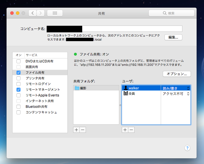Viewport: 204px width, 164px height.
Task: Remove shared folder with minus button
Action: click(83, 130)
